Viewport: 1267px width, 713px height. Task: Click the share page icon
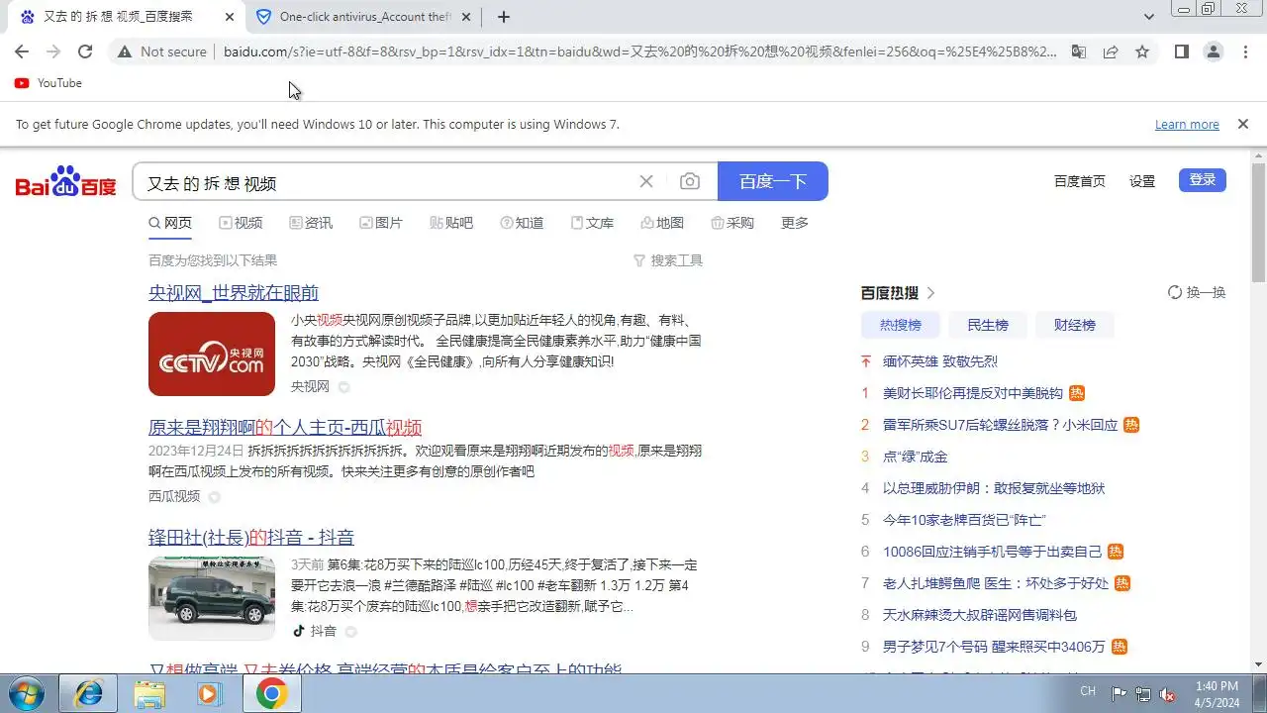pos(1111,51)
